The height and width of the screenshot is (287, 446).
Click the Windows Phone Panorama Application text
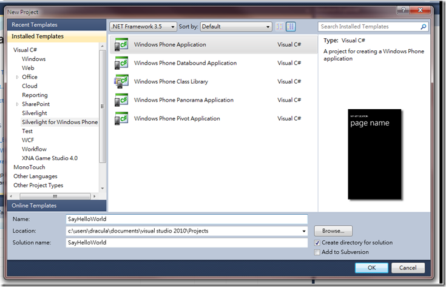pyautogui.click(x=184, y=100)
